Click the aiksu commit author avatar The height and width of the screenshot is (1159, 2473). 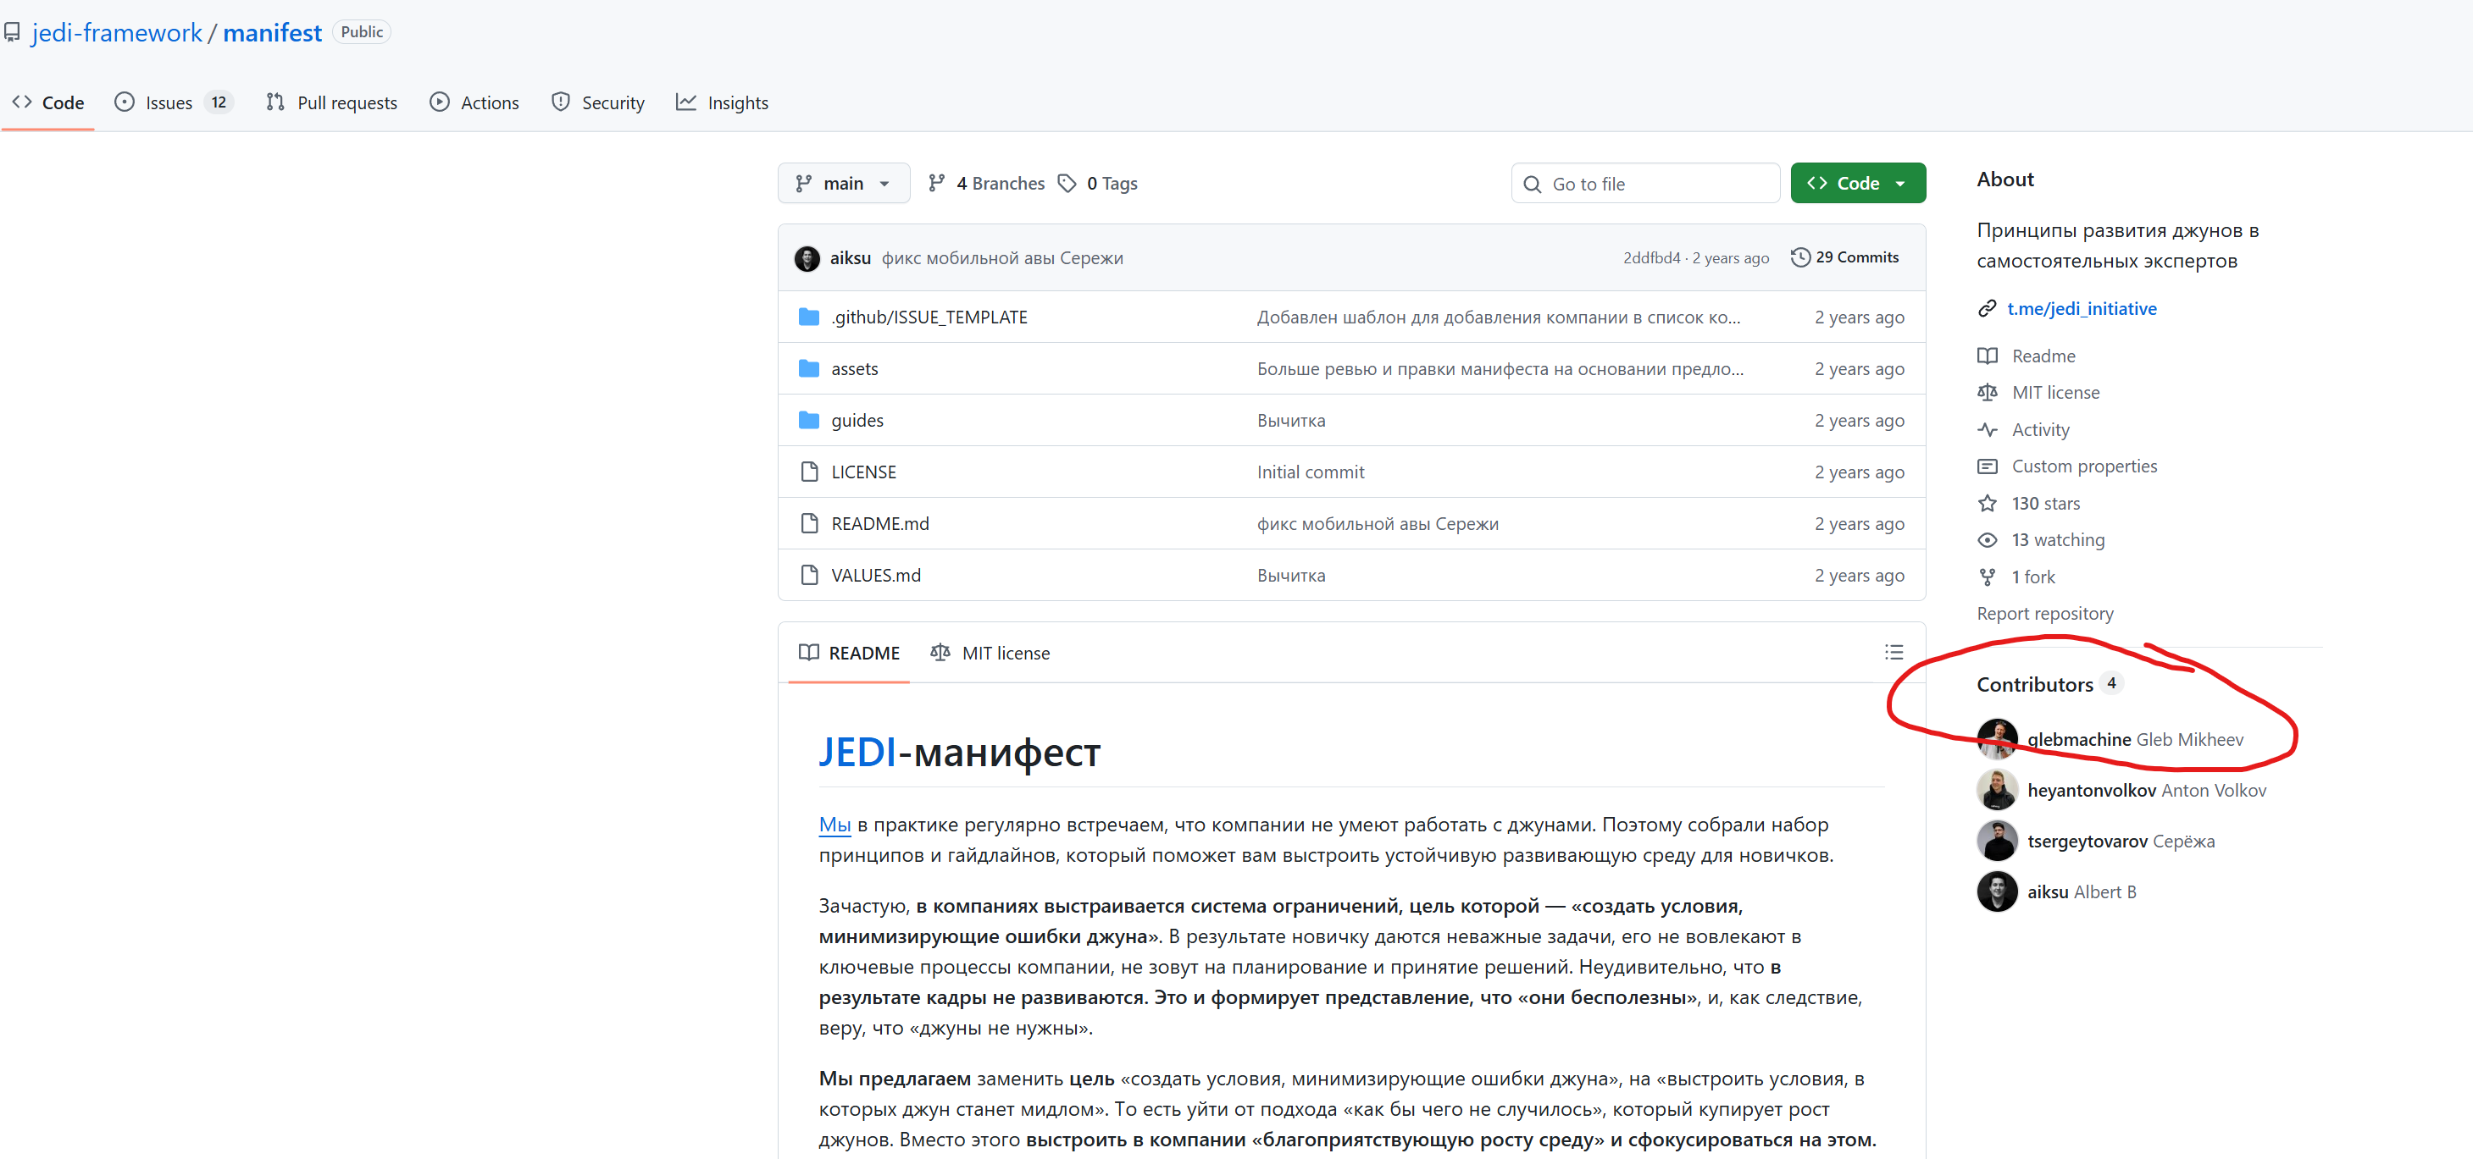click(x=807, y=258)
